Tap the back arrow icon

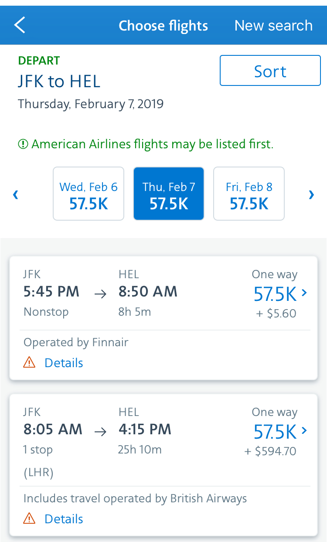coord(20,25)
